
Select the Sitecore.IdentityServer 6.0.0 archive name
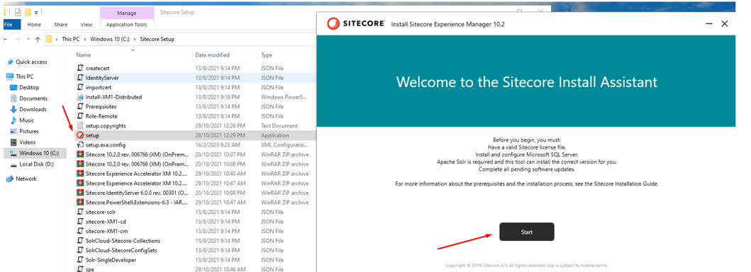coord(136,193)
